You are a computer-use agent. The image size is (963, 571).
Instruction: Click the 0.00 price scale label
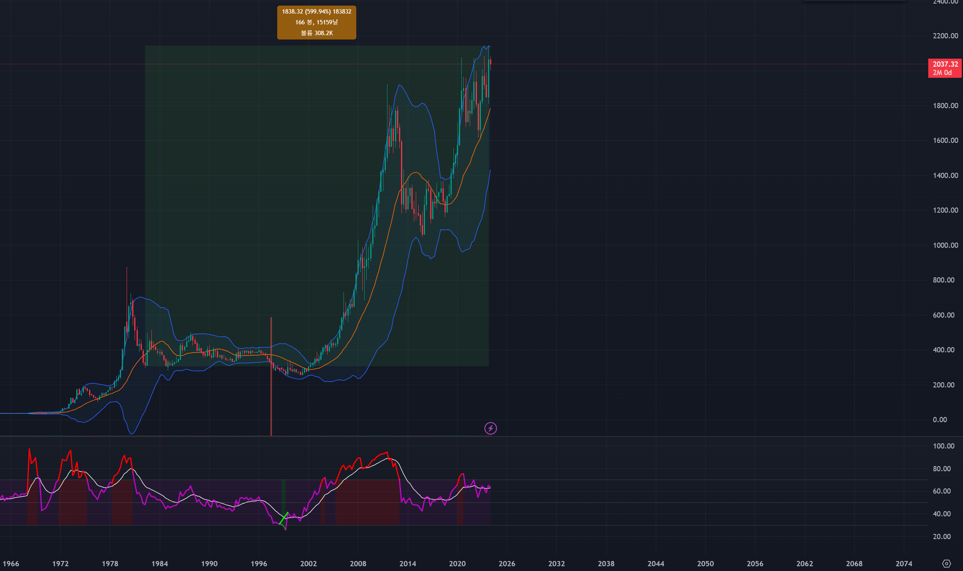tap(940, 419)
